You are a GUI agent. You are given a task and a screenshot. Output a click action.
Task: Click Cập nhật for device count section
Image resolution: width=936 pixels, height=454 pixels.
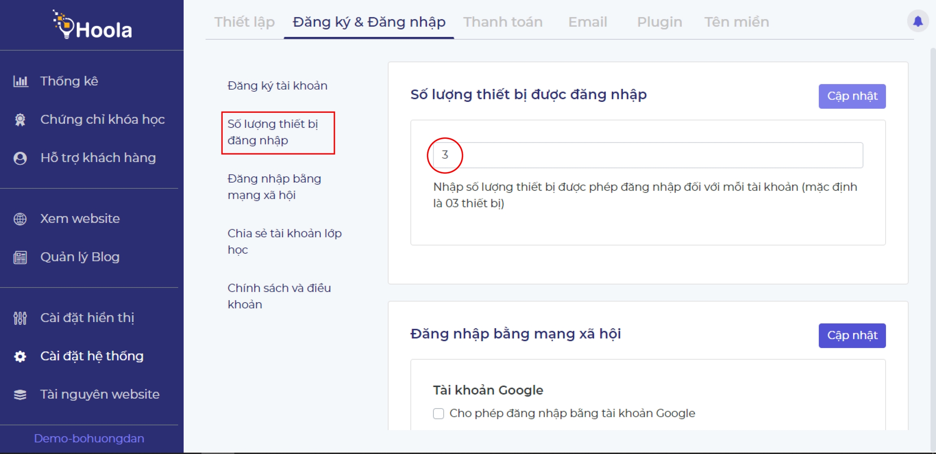tap(852, 96)
